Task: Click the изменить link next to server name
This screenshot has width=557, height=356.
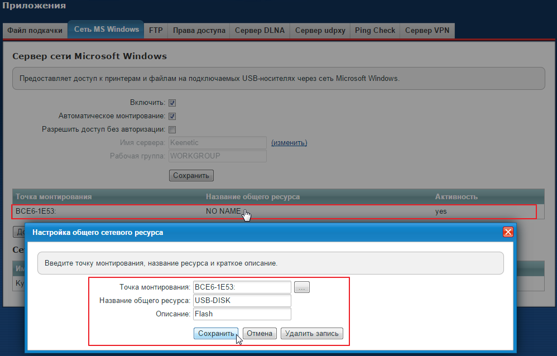Action: [x=289, y=143]
